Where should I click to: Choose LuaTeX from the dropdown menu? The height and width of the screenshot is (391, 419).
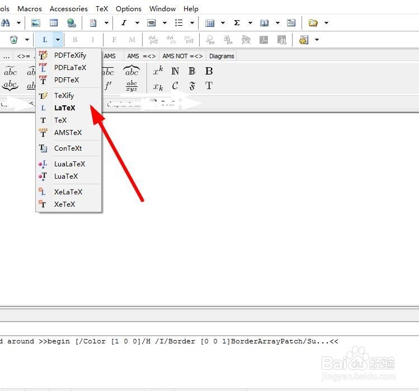click(69, 176)
